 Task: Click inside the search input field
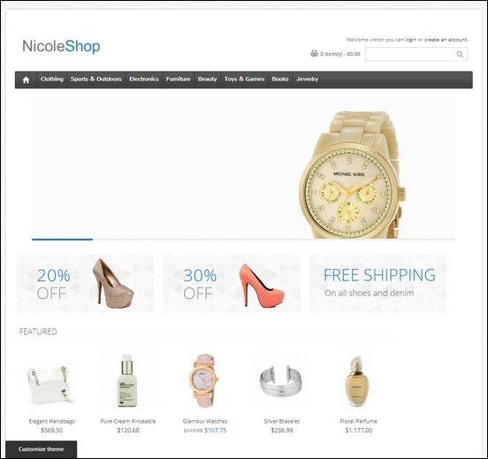pyautogui.click(x=409, y=54)
